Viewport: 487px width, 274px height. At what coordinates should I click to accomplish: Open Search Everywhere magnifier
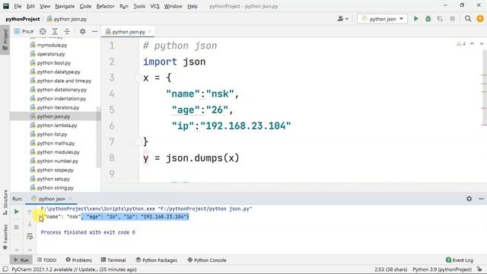tap(468, 19)
